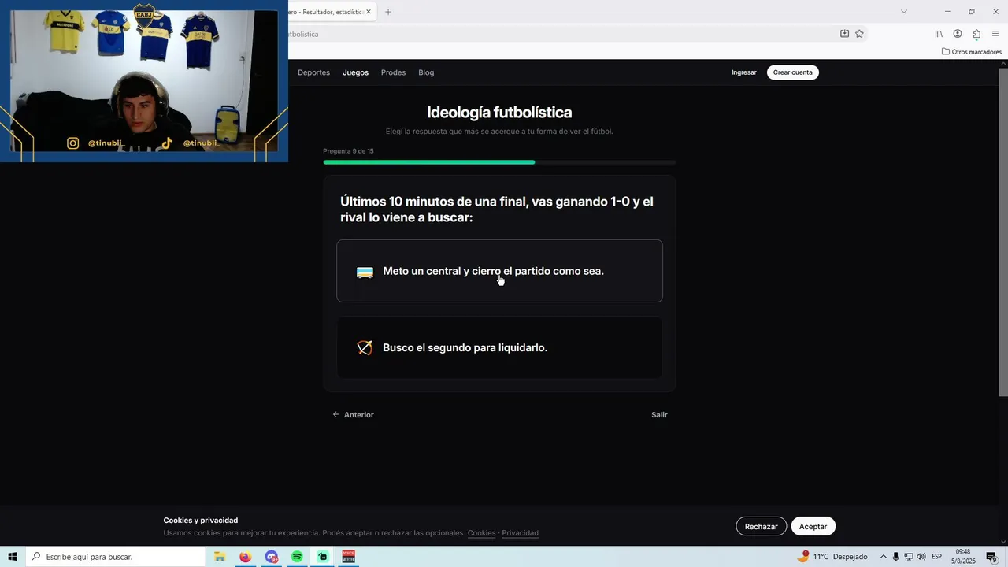Click the microphone tray icon
This screenshot has width=1008, height=567.
(x=895, y=557)
